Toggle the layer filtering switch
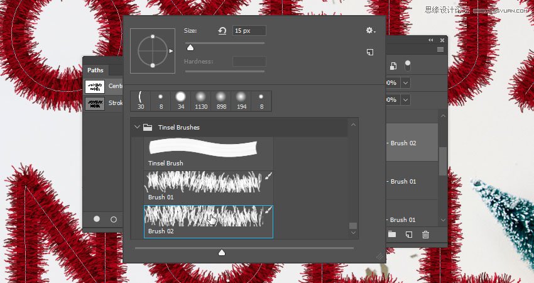534x283 pixels. tap(407, 65)
